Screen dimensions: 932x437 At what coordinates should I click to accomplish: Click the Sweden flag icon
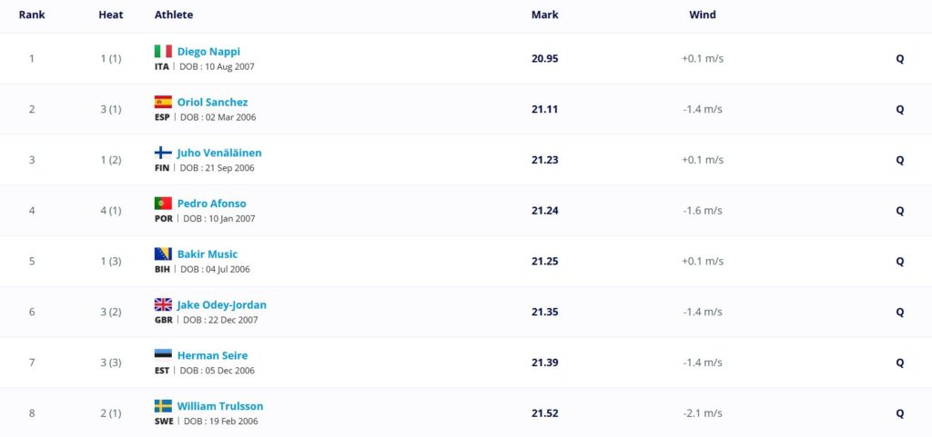tap(163, 406)
